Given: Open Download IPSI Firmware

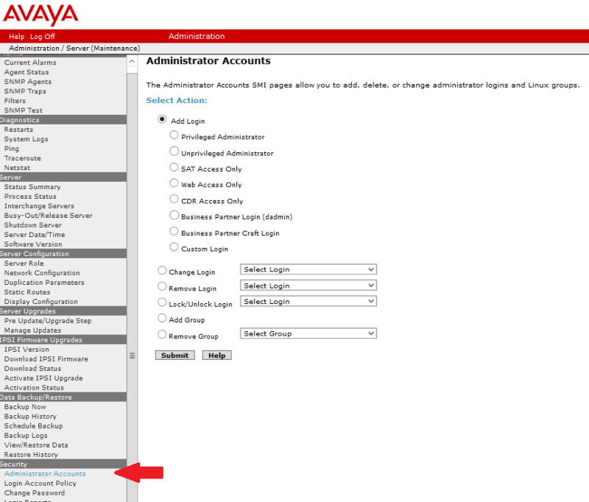Looking at the screenshot, I should [x=46, y=359].
